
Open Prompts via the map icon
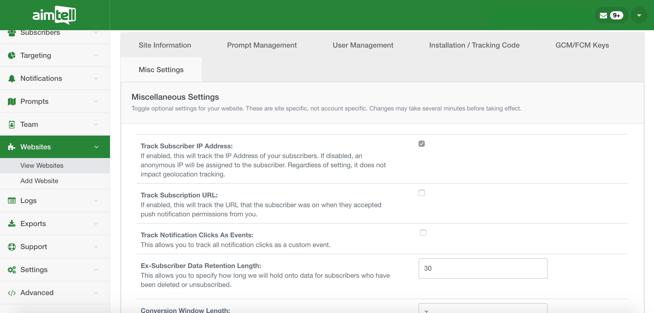(12, 101)
